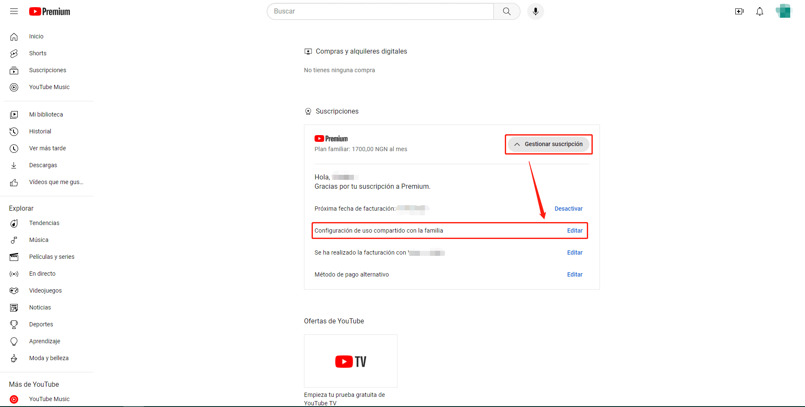Viewport: 805px width, 407px height.
Task: Select 'En directo' label
Action: pos(42,274)
